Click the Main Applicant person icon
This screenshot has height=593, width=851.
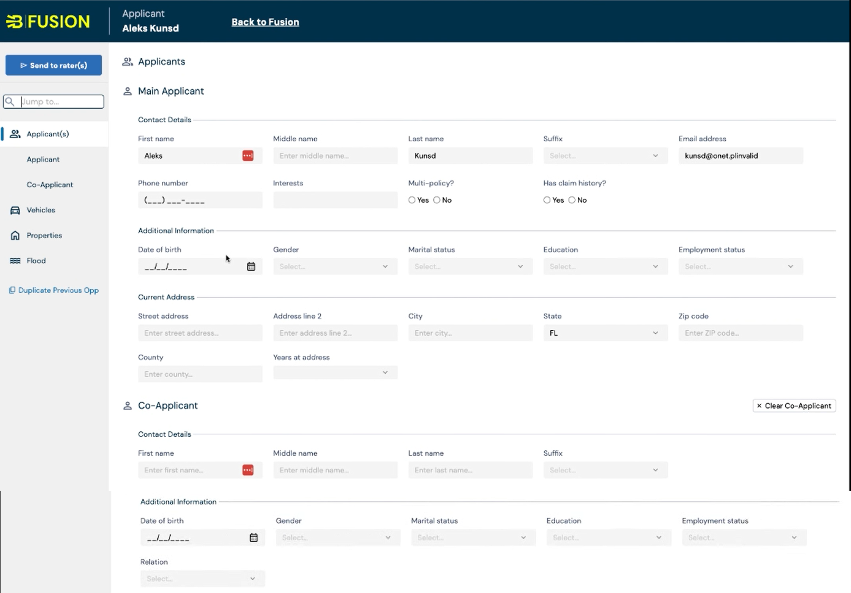127,91
